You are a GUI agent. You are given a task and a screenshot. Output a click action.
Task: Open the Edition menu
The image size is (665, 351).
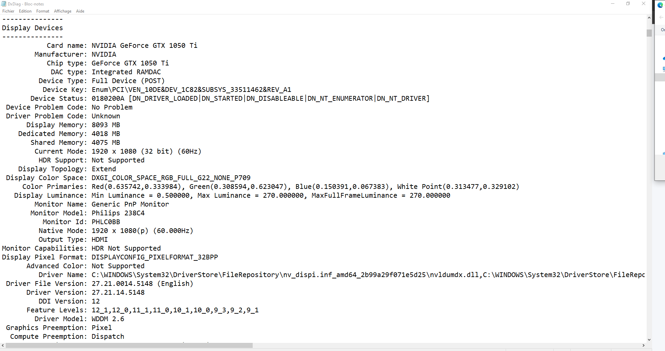pyautogui.click(x=25, y=11)
